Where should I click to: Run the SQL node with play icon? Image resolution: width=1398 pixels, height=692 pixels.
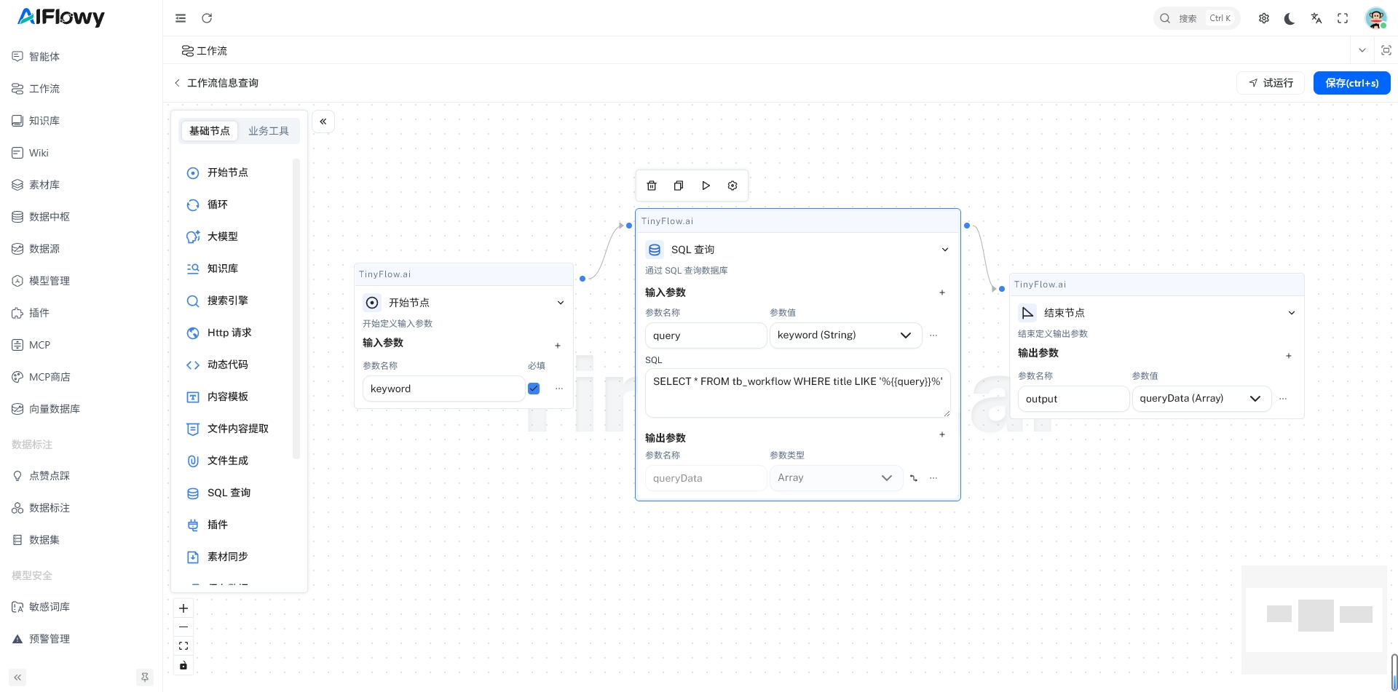[706, 186]
